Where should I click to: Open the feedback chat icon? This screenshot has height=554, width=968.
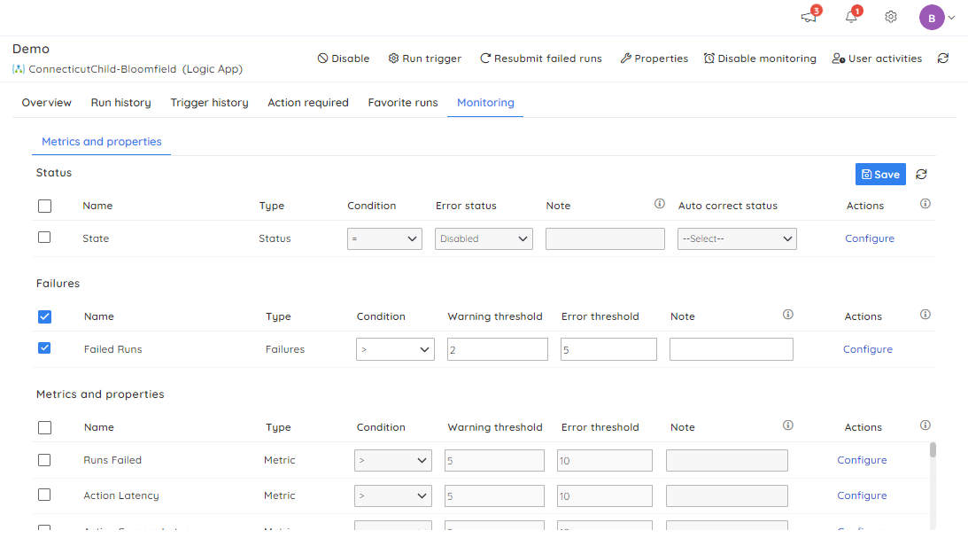pos(807,17)
